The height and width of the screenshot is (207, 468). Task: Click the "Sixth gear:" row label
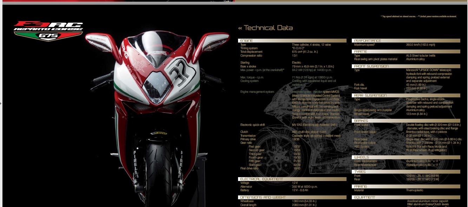256,165
